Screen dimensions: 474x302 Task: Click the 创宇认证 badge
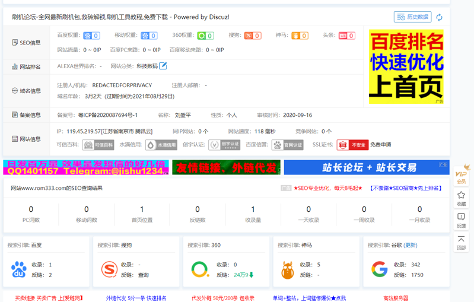224,145
